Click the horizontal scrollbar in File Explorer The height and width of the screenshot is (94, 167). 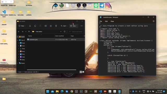[x=52, y=70]
